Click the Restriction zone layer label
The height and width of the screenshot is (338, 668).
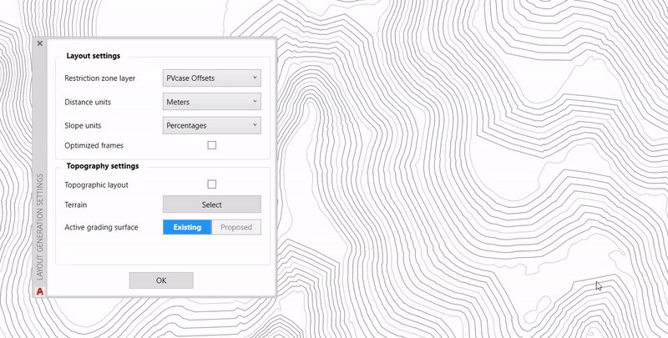99,78
